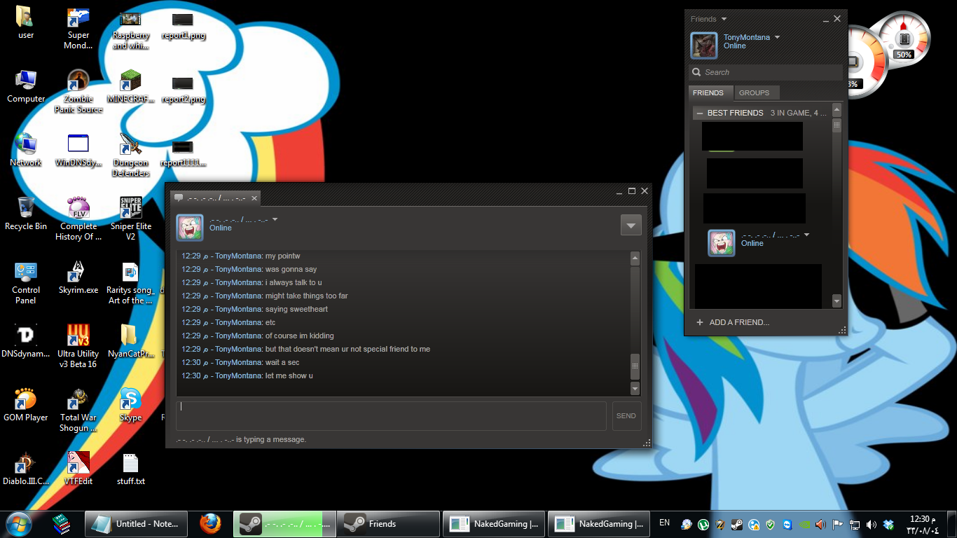
Task: Open Complete History Of FLV file
Action: (78, 218)
